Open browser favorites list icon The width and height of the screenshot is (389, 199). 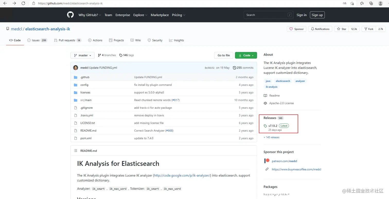(x=362, y=3)
